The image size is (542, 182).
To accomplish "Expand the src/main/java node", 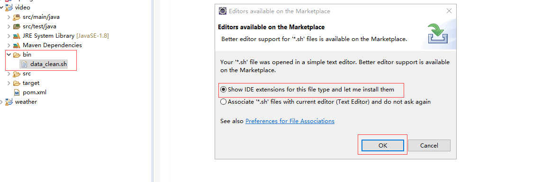I will click(x=9, y=17).
